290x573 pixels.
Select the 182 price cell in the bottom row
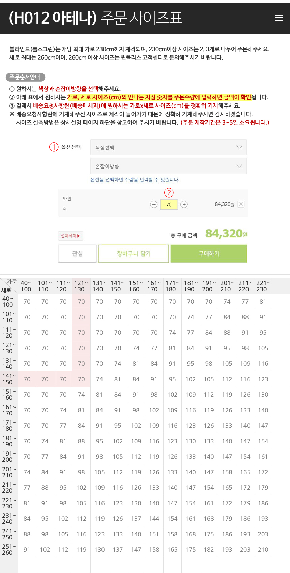209,550
